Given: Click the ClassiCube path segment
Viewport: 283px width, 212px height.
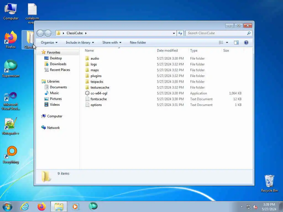Looking at the screenshot, I should point(75,33).
